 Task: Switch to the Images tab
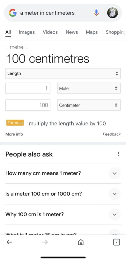[x=27, y=32]
